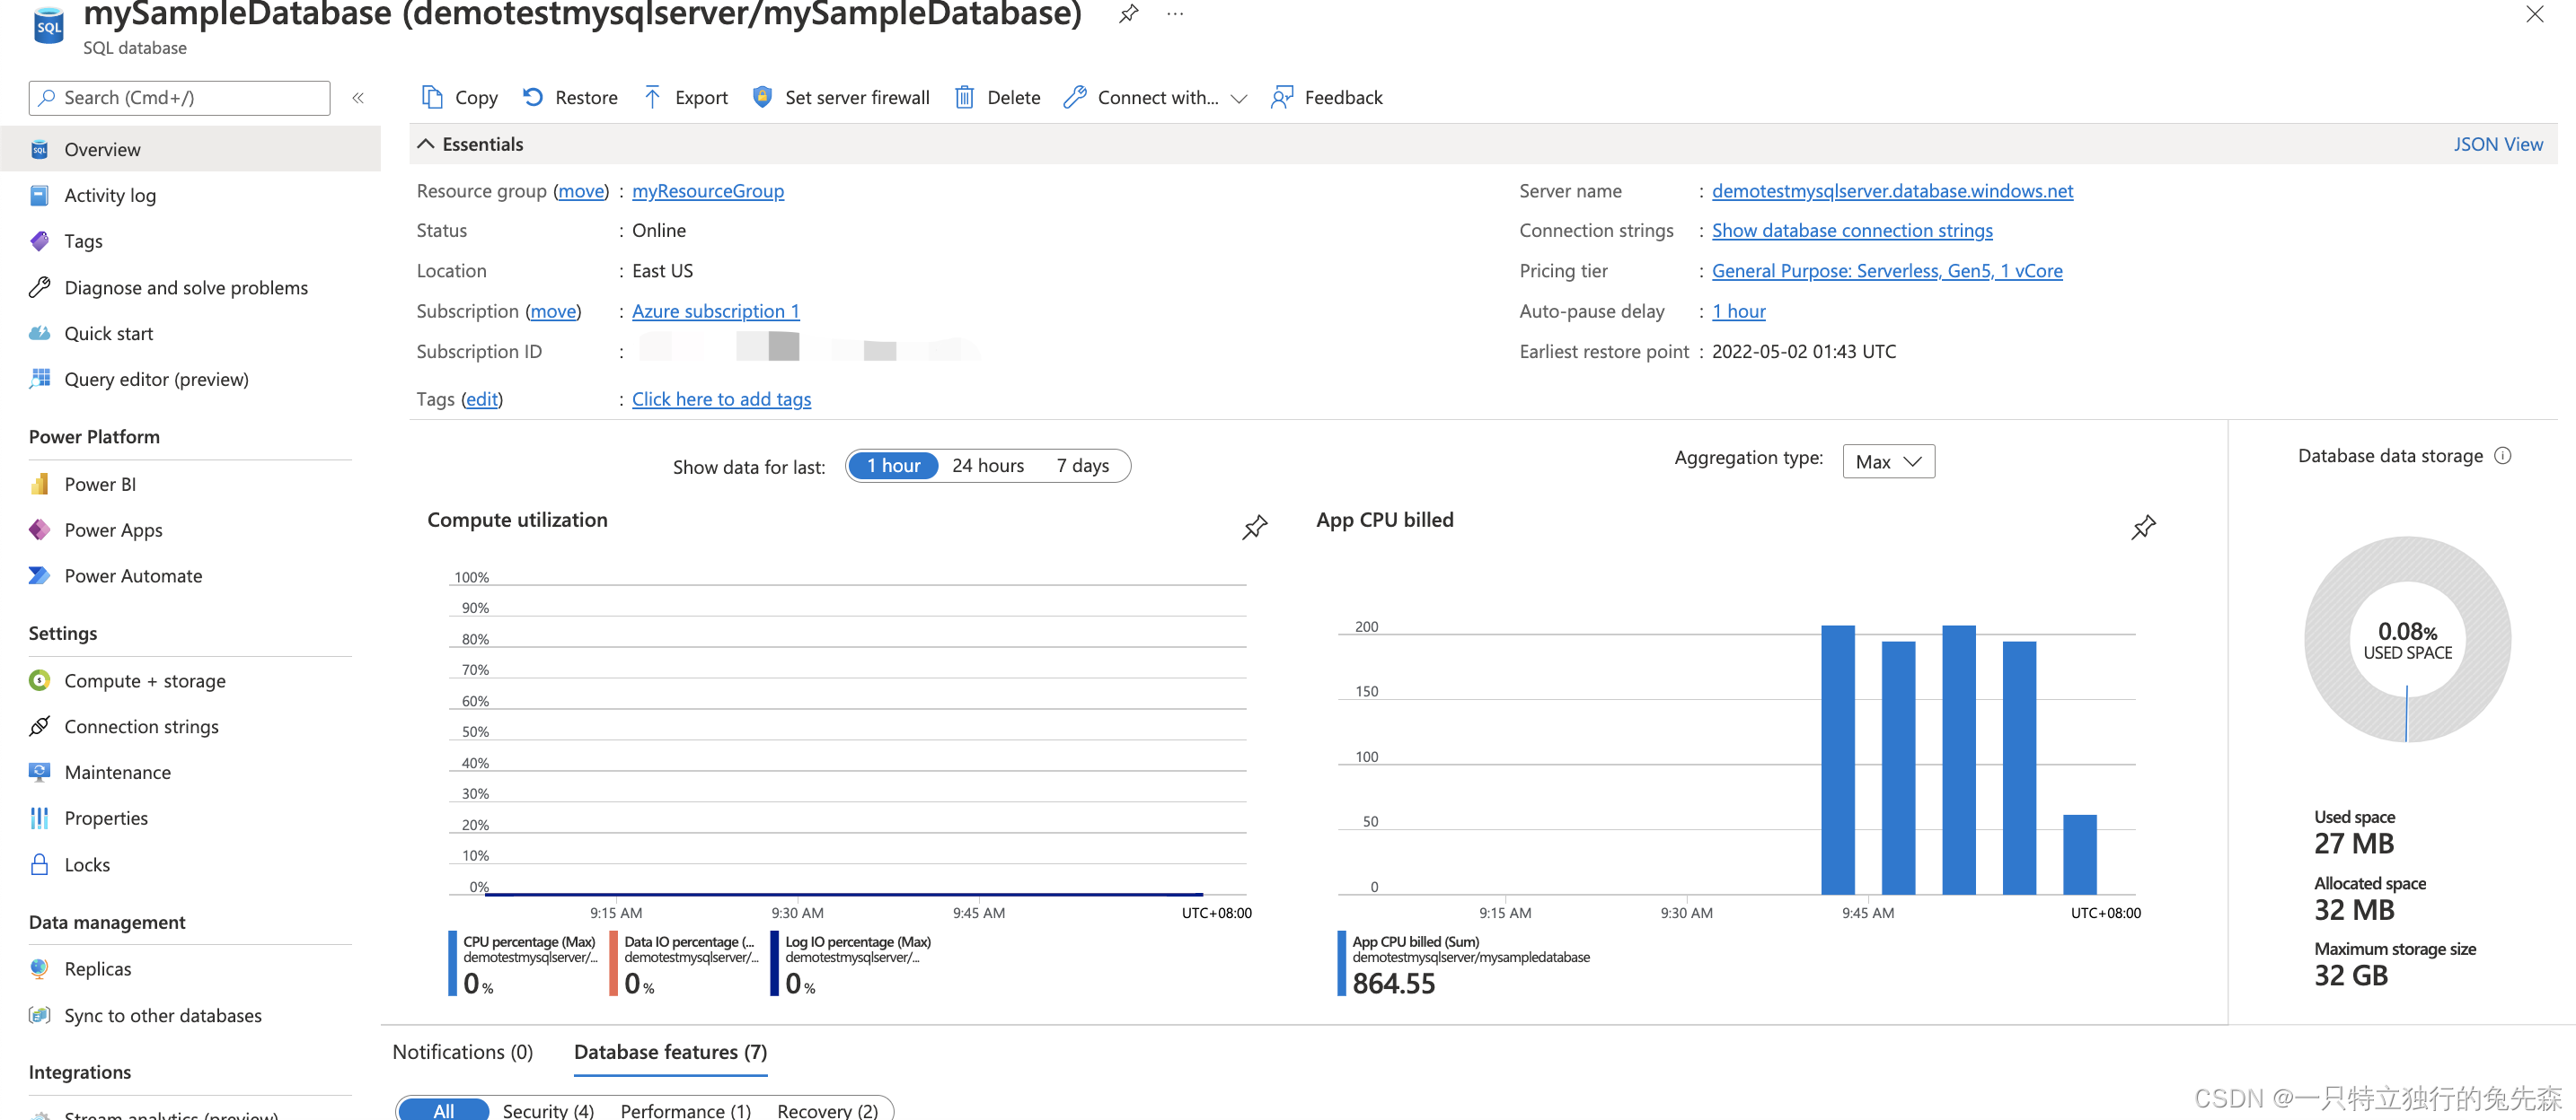Collapse the Essentials section
The width and height of the screenshot is (2576, 1120).
click(426, 144)
